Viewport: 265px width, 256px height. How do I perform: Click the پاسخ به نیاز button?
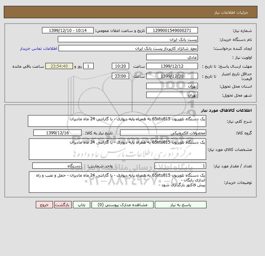pos(180,205)
